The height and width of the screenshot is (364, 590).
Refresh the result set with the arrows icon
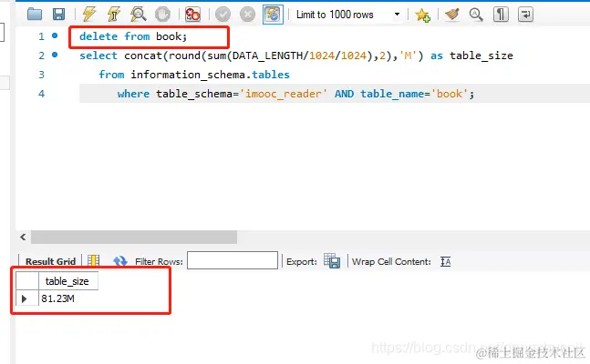(120, 260)
